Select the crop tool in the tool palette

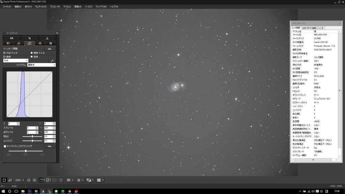click(30, 38)
